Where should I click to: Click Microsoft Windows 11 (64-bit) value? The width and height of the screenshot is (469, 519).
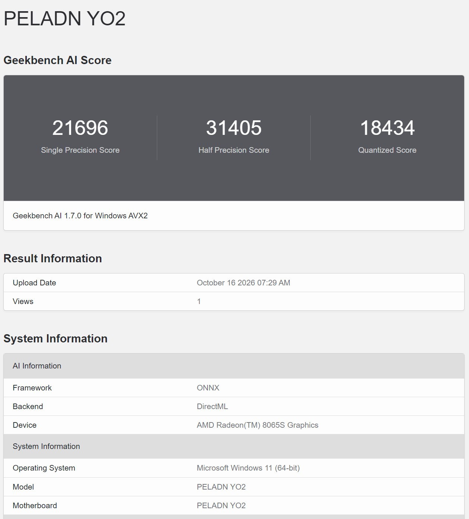pos(248,468)
